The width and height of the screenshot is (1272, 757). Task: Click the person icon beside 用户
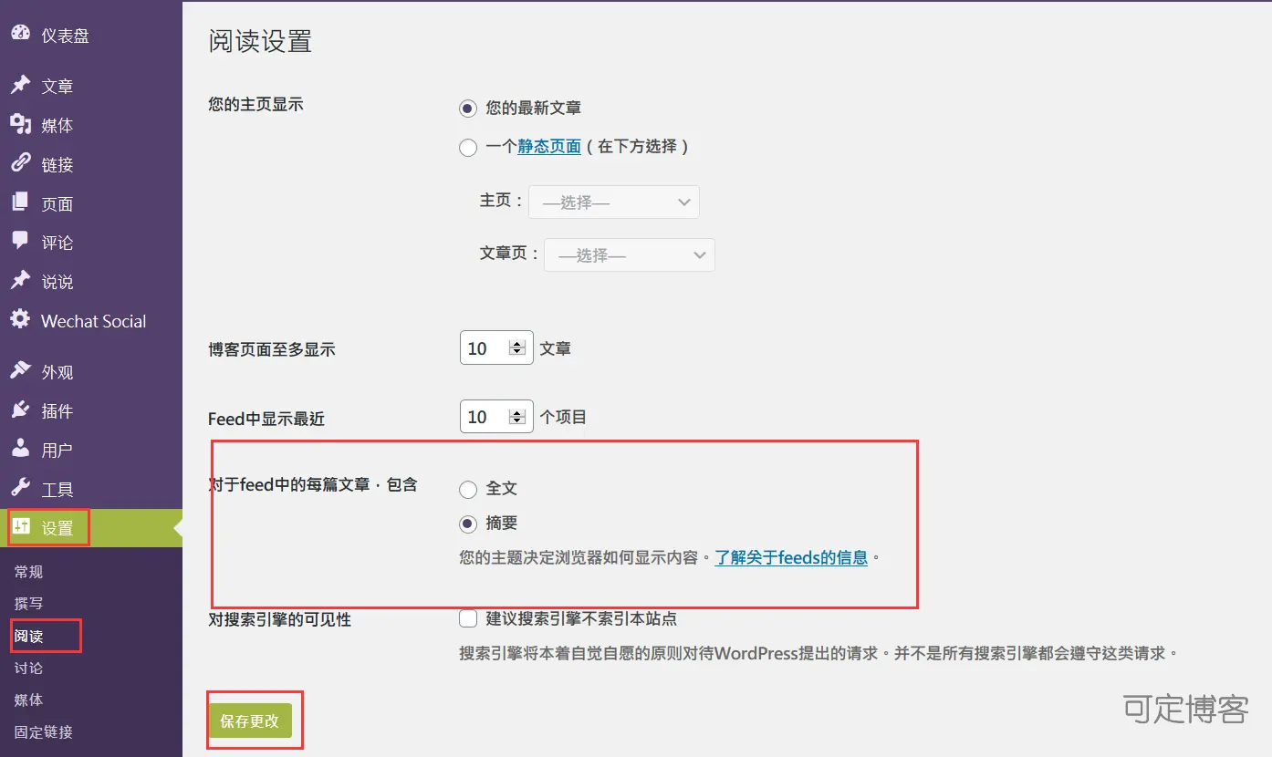coord(20,449)
